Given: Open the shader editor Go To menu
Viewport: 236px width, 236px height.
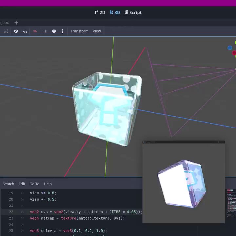Looking at the screenshot, I should click(x=34, y=184).
